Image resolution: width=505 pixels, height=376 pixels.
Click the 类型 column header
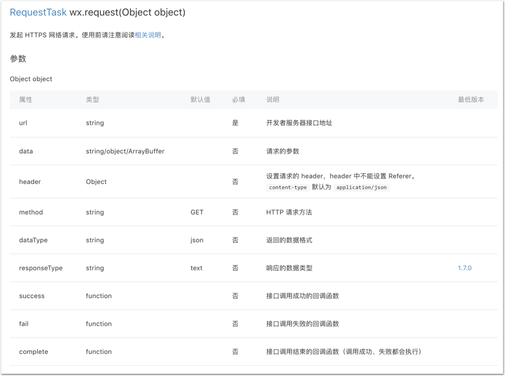(92, 99)
